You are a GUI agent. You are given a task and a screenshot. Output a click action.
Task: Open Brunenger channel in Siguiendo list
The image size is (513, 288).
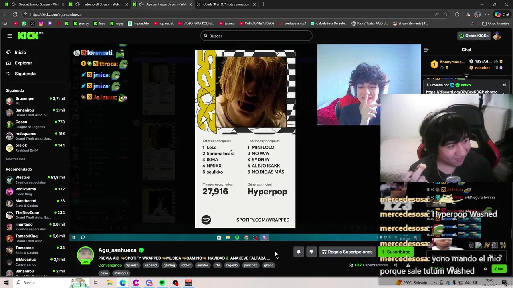[x=35, y=101]
